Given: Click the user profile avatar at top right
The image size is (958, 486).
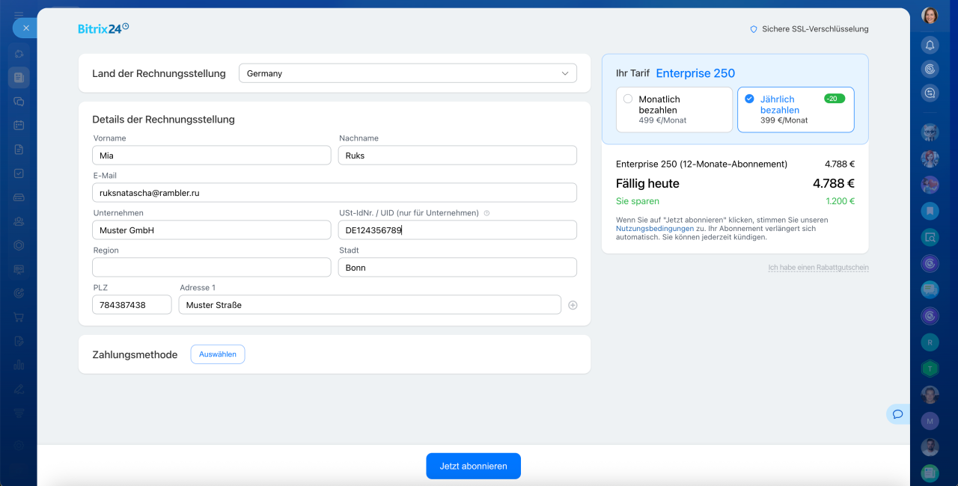Looking at the screenshot, I should point(930,15).
